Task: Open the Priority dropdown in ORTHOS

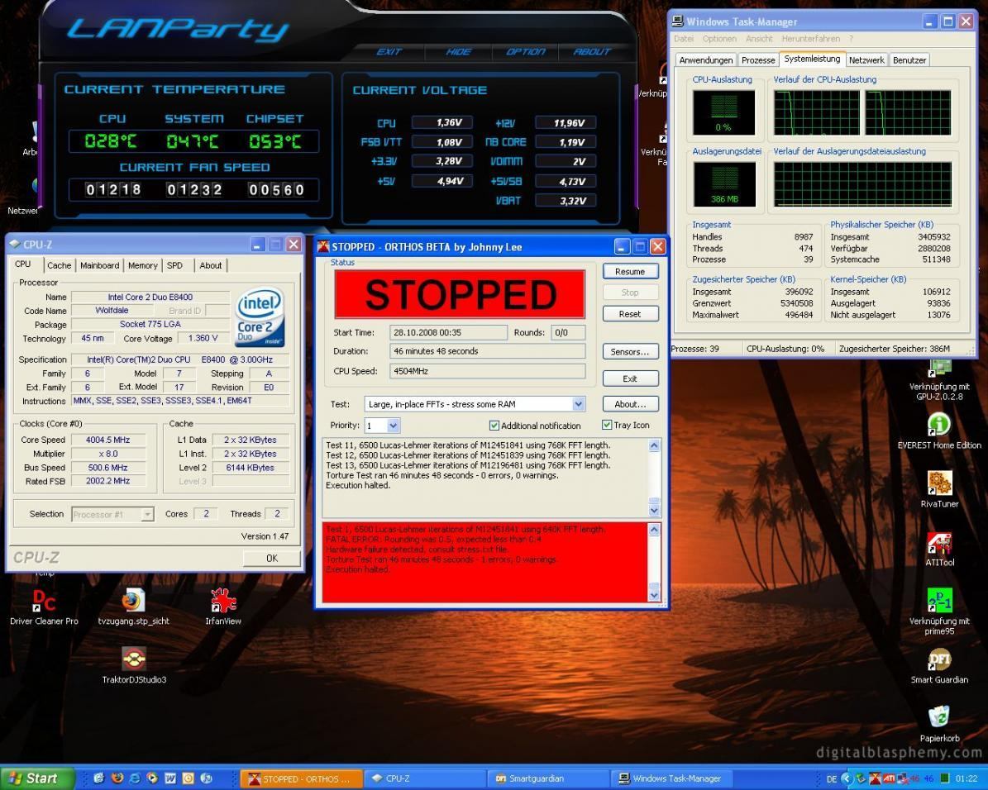Action: pyautogui.click(x=394, y=426)
